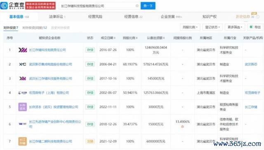Click the purple 长存资本 logo
The height and width of the screenshot is (150, 264).
click(23, 107)
